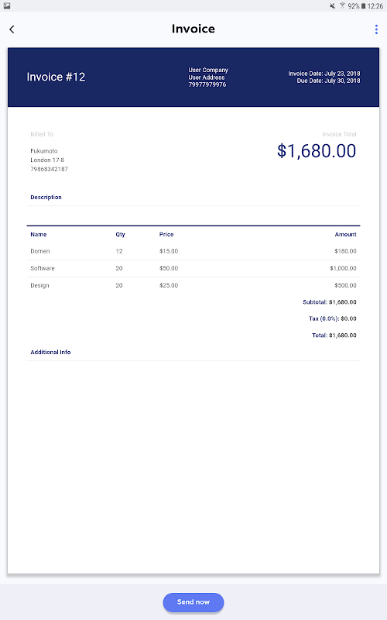
Task: Tap the Subtotal $1,680.00 line
Action: [x=330, y=302]
